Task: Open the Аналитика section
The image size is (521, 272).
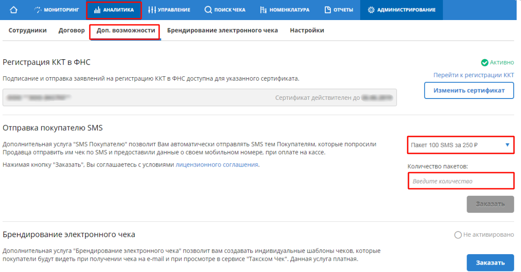Action: (114, 10)
